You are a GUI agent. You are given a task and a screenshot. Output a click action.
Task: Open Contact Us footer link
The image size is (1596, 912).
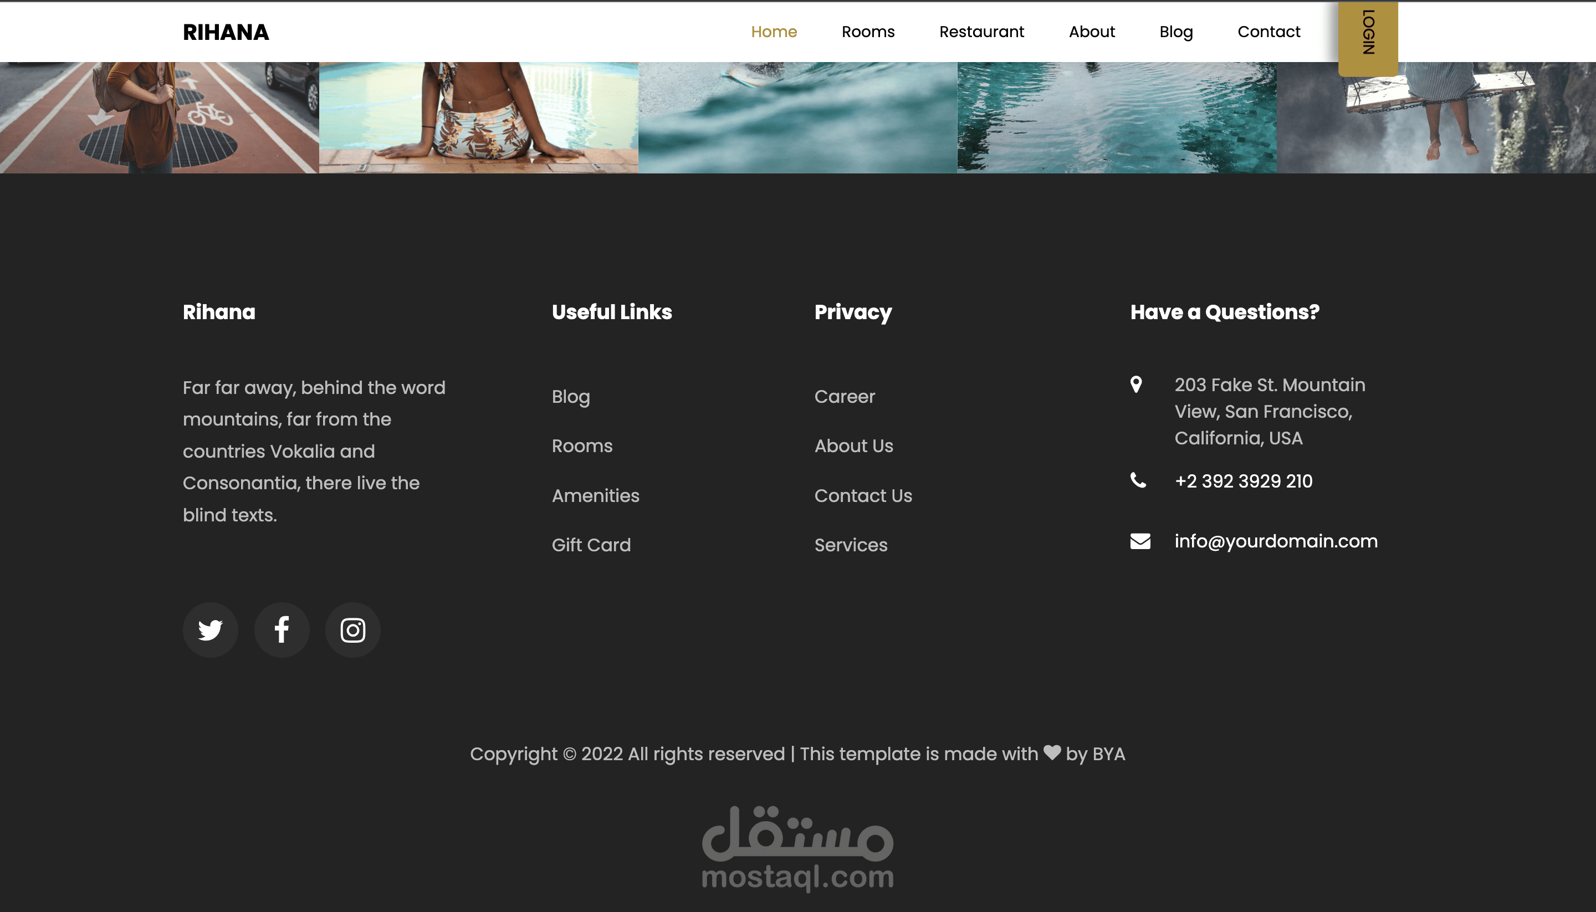tap(862, 495)
